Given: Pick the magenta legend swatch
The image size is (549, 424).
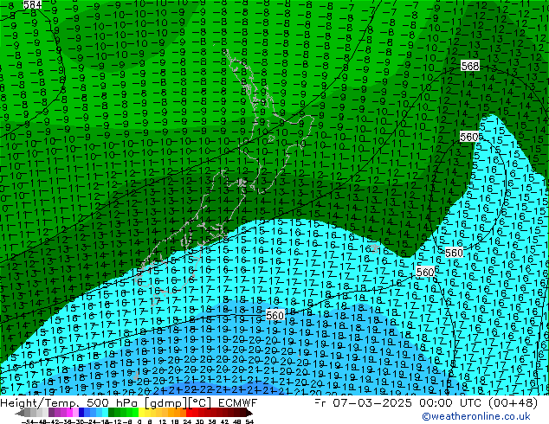Looking at the screenshot, I should click(69, 412).
